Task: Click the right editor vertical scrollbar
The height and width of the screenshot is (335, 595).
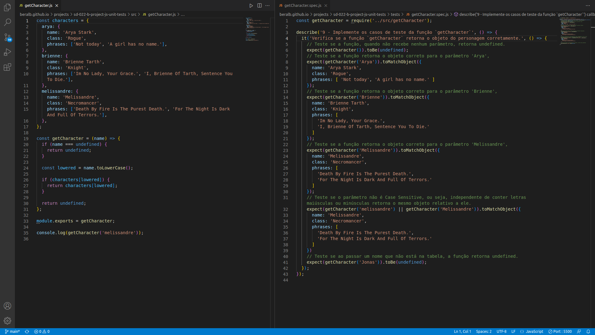Action: (x=593, y=172)
